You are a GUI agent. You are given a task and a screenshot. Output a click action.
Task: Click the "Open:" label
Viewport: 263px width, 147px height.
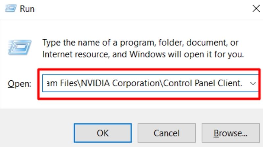pos(19,84)
